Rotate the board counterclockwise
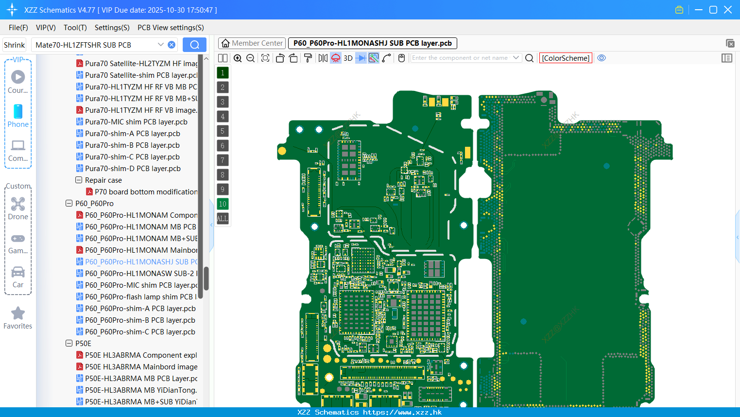The image size is (740, 417). coord(280,58)
